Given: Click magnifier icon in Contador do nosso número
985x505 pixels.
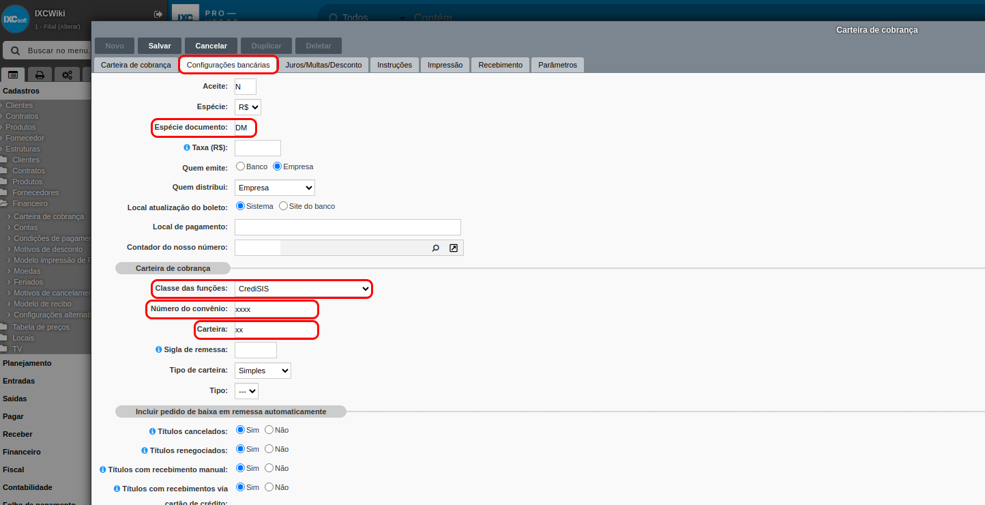Looking at the screenshot, I should tap(435, 248).
